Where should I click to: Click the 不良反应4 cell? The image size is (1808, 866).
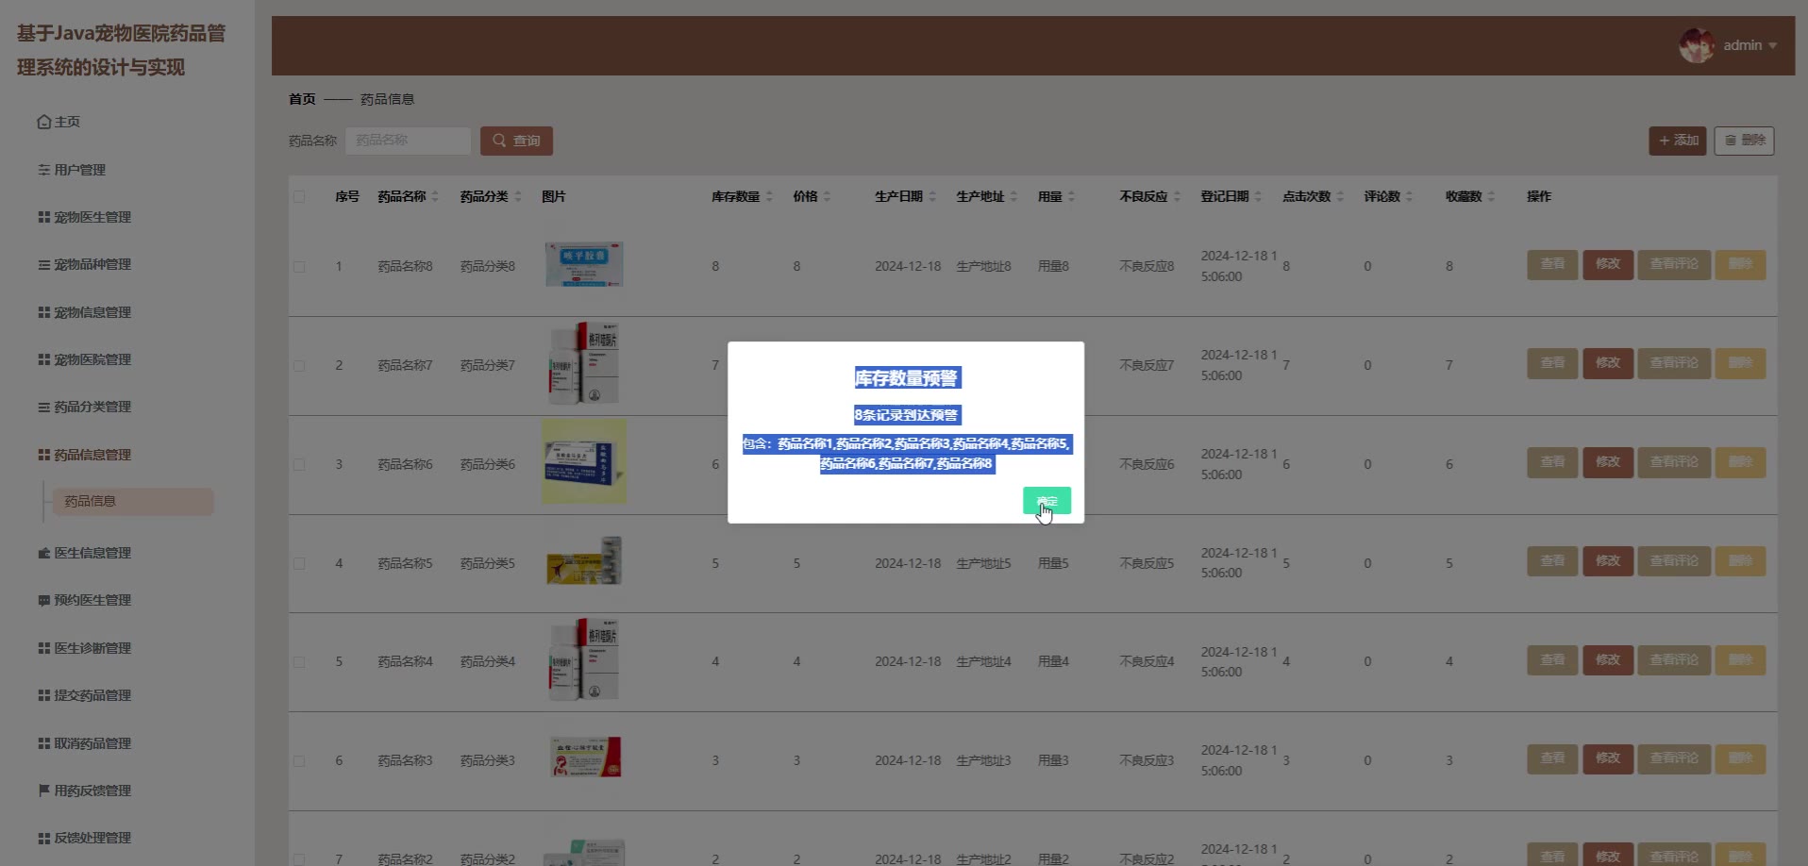[x=1147, y=662]
